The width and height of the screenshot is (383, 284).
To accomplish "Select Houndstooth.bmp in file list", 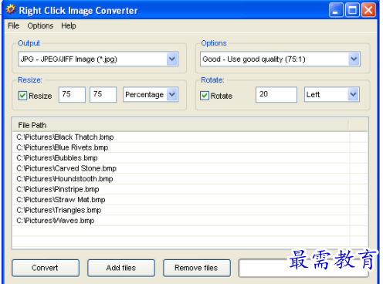I will pyautogui.click(x=181, y=179).
